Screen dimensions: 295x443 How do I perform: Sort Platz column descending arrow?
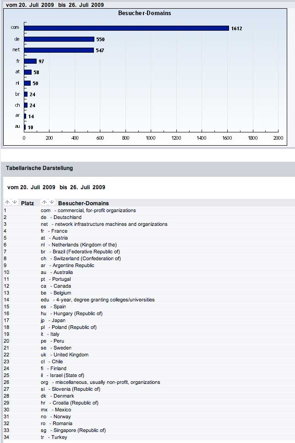pos(14,202)
